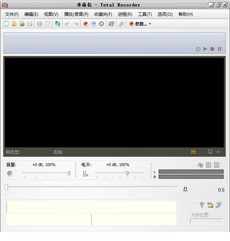Open the 帮助(H) menu
230x241 pixels.
click(x=186, y=14)
